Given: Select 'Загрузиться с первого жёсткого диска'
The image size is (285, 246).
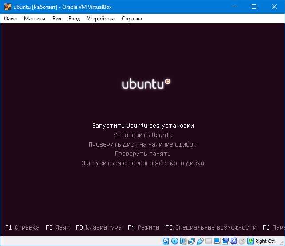Looking at the screenshot, I should [143, 163].
